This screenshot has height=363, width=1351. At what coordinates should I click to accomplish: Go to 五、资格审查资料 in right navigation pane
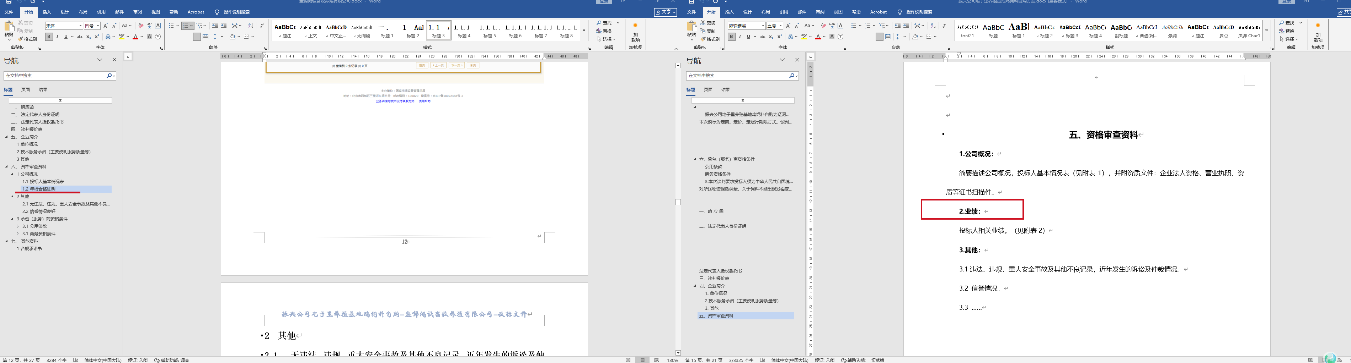745,316
